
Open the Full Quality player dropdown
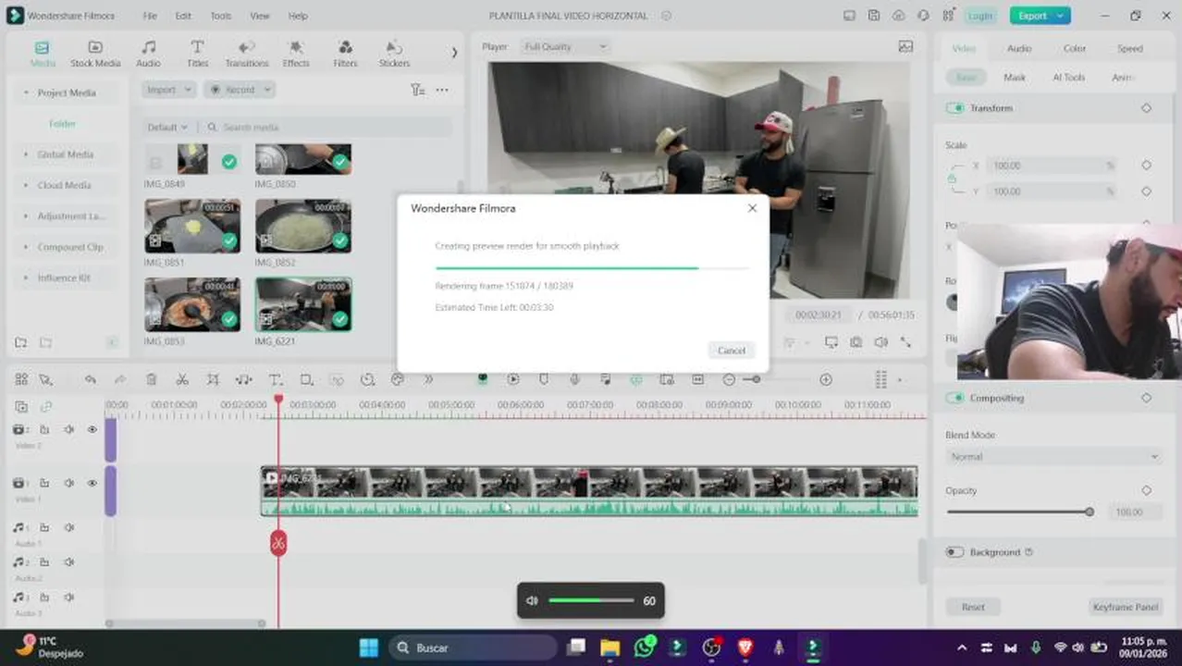(x=565, y=46)
